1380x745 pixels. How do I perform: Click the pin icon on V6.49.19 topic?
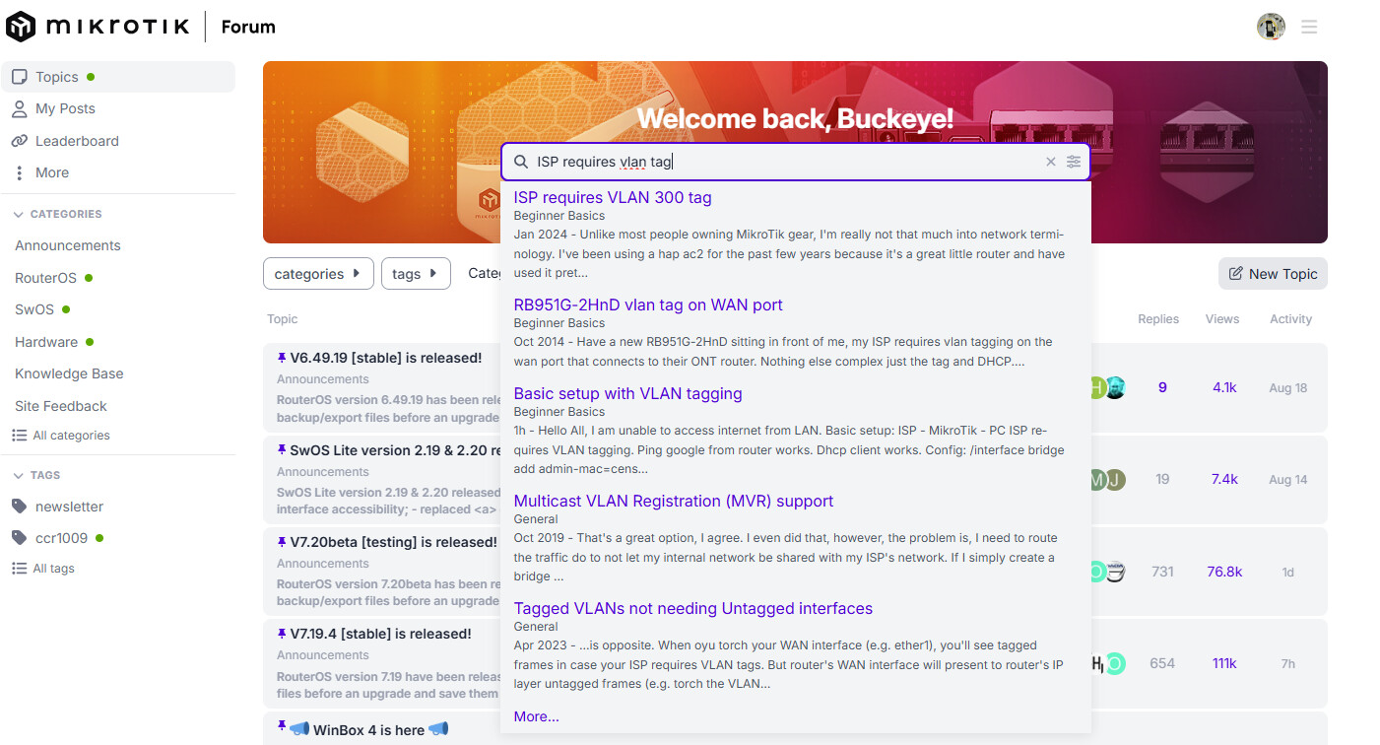point(282,358)
